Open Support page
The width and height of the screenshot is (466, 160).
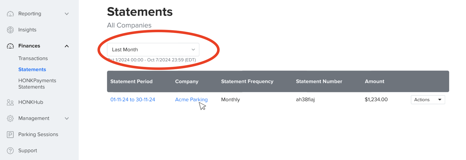pyautogui.click(x=28, y=150)
